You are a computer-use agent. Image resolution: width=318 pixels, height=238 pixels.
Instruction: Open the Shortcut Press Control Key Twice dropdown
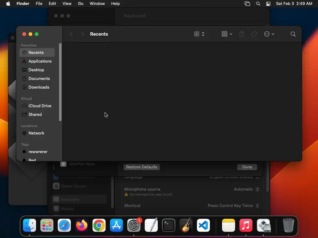coord(233,206)
